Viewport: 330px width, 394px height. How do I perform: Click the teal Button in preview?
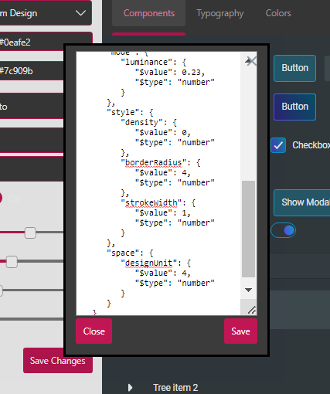pos(294,68)
